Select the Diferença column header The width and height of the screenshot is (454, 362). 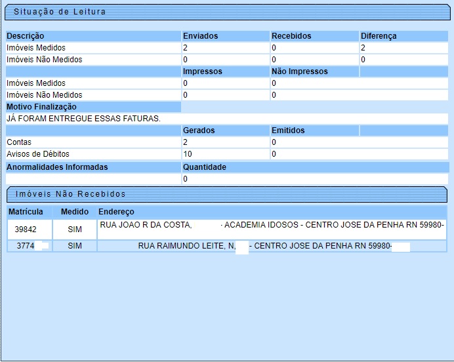[379, 36]
